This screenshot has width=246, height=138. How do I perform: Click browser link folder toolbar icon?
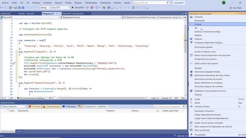[104, 8]
